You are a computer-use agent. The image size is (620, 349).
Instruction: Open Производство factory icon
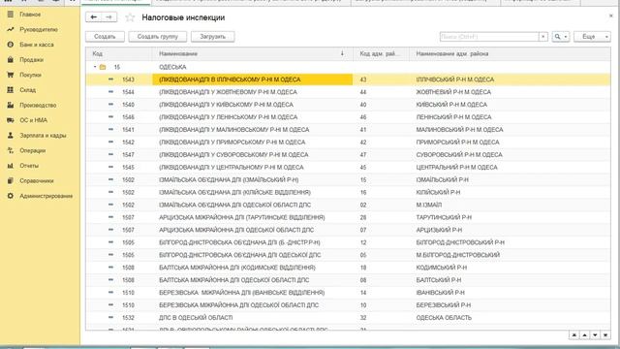coord(11,105)
